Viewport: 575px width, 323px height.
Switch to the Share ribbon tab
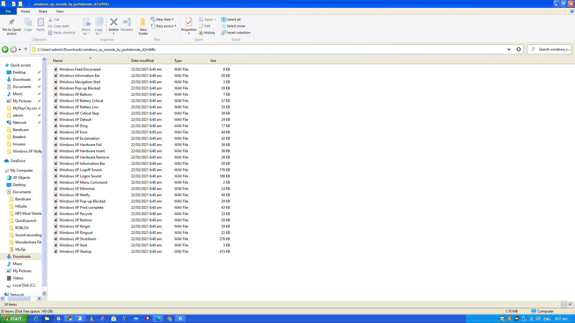[x=43, y=11]
